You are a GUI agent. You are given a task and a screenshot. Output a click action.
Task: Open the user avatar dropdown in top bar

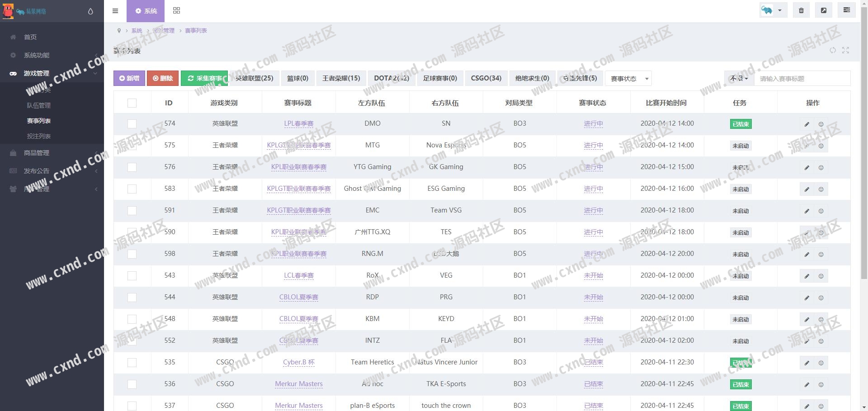773,10
